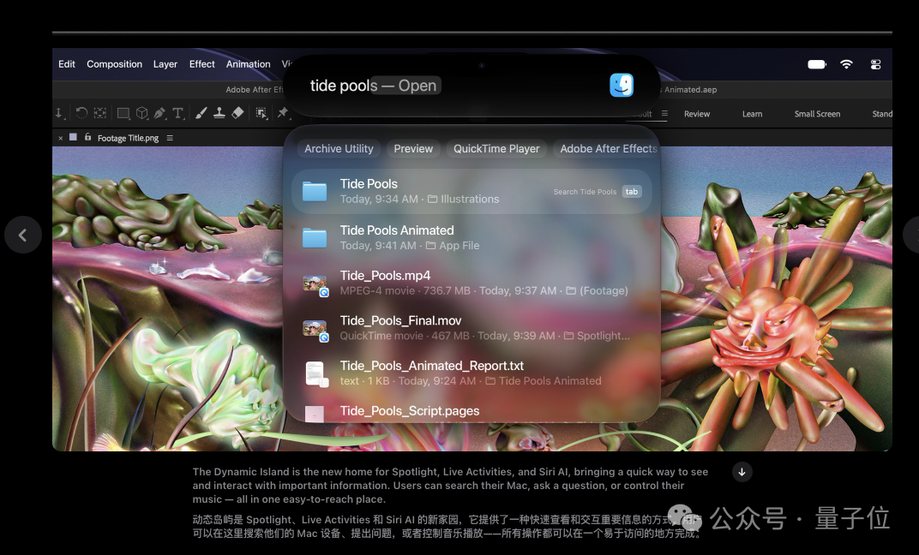Image resolution: width=919 pixels, height=555 pixels.
Task: Select the Eraser tool
Action: click(x=237, y=113)
